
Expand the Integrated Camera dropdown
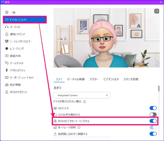click(x=82, y=95)
